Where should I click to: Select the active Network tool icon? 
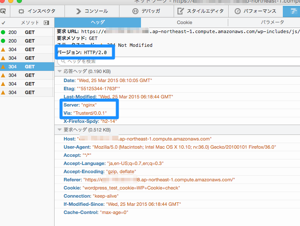click(294, 11)
